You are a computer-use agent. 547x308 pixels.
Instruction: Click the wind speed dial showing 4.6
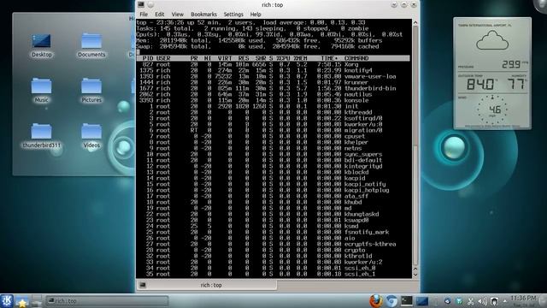(492, 110)
